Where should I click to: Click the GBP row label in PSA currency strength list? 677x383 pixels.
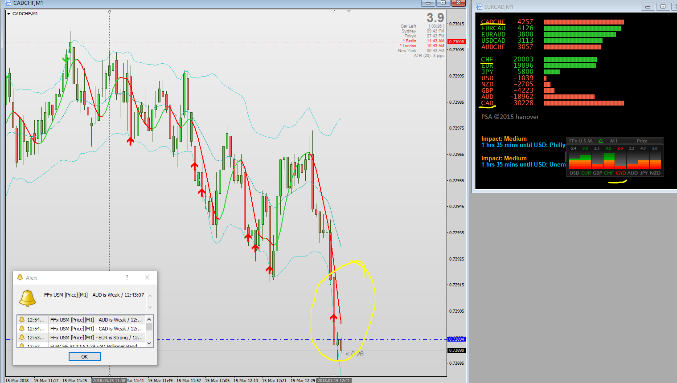[x=487, y=90]
